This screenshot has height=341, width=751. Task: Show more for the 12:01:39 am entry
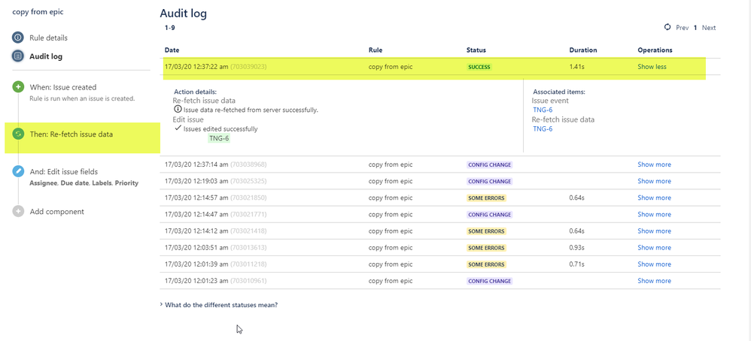(654, 264)
